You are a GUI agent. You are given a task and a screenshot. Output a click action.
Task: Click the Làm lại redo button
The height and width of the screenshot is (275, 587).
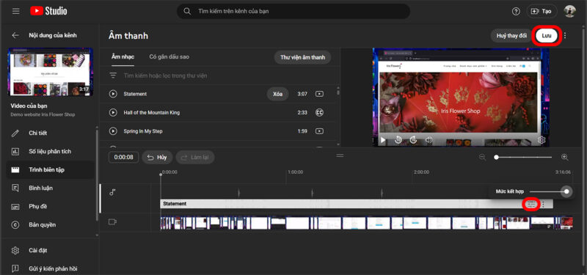[x=195, y=157]
